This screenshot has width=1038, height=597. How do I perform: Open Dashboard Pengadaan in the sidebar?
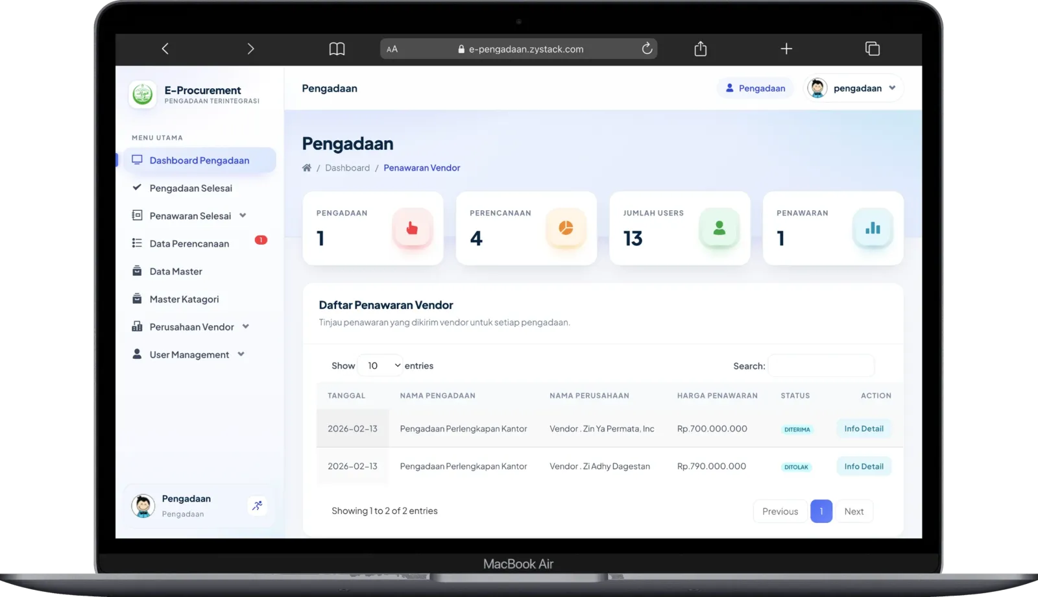point(199,160)
